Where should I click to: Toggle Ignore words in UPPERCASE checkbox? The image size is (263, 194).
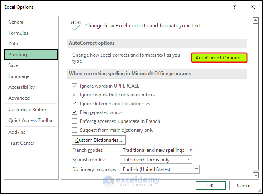click(74, 86)
